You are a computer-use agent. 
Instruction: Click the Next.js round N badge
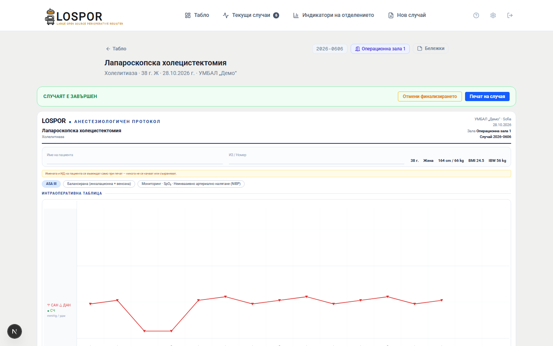pyautogui.click(x=15, y=331)
